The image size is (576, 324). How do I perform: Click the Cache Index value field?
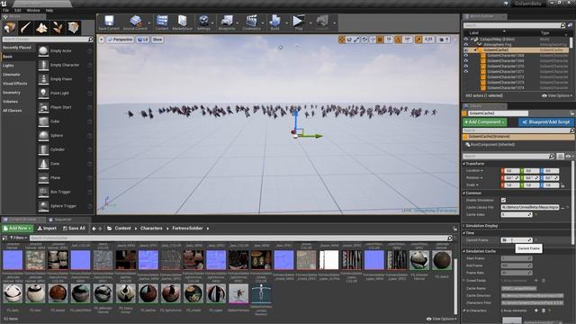[516, 214]
